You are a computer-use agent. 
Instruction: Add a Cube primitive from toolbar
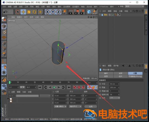tap(89, 12)
